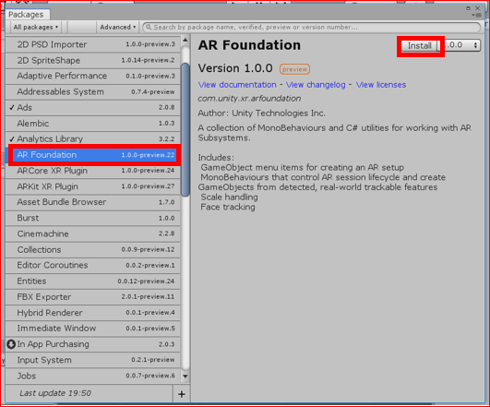Screen dimensions: 490x407
Task: Close the Packages window
Action: (477, 8)
